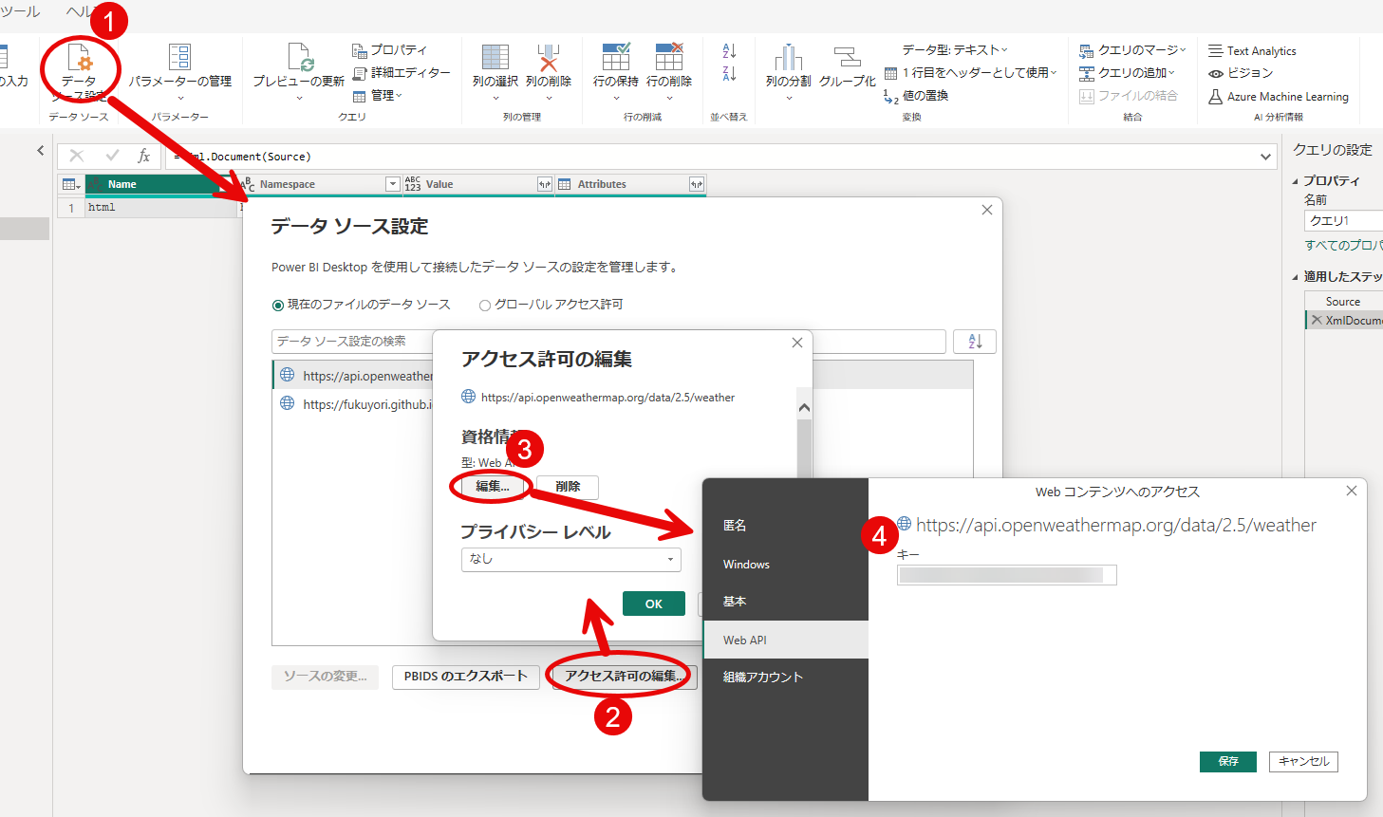Image resolution: width=1383 pixels, height=817 pixels.
Task: Click Azure Machine Learning
Action: [x=1279, y=96]
